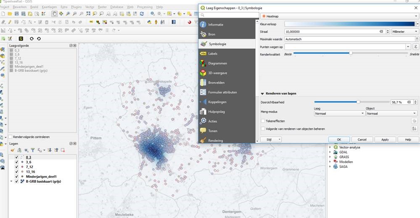The height and width of the screenshot is (218, 420).
Task: Open Acties section in properties sidebar
Action: [227, 121]
